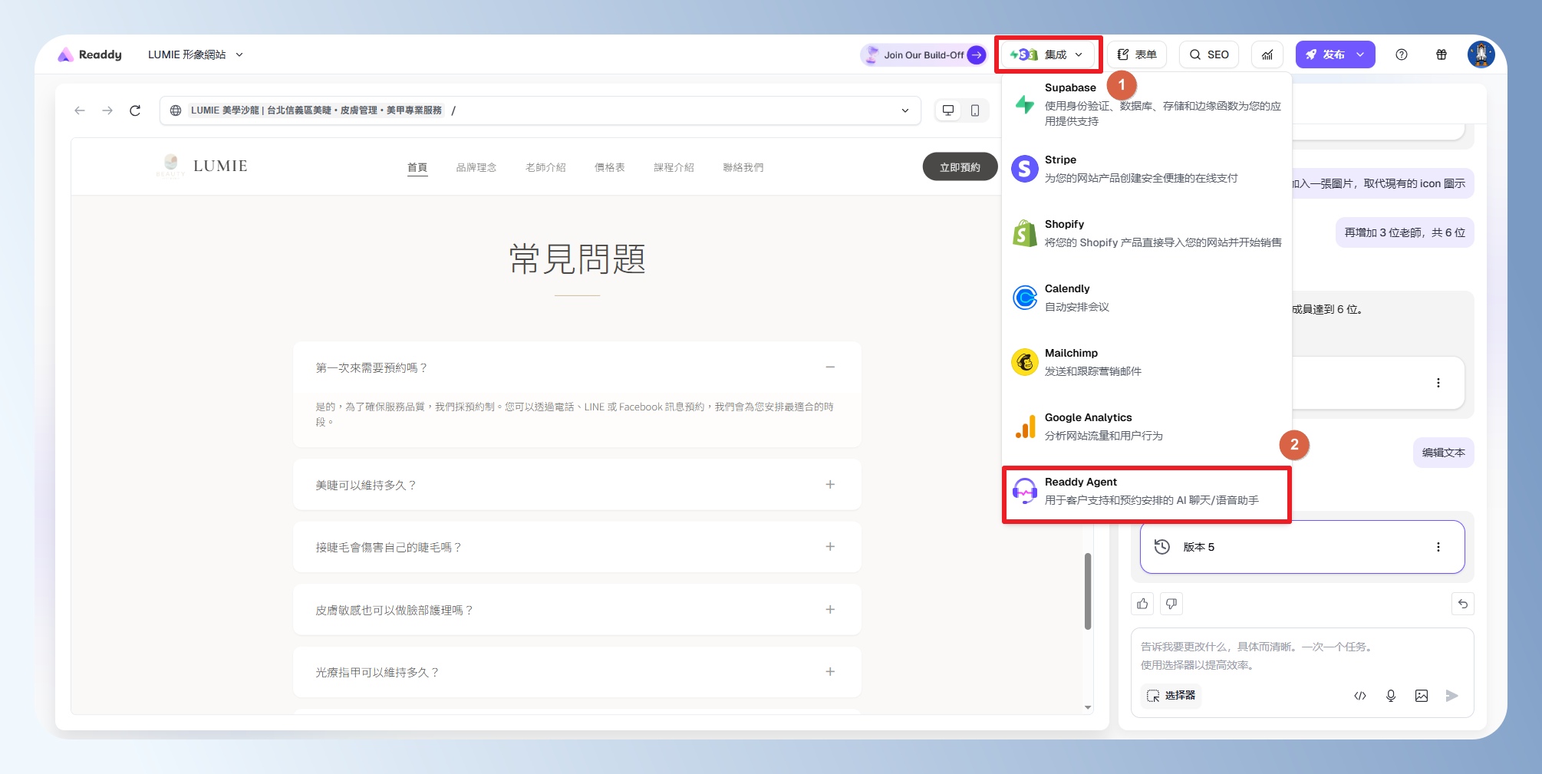
Task: Click the help question mark icon
Action: (1402, 54)
